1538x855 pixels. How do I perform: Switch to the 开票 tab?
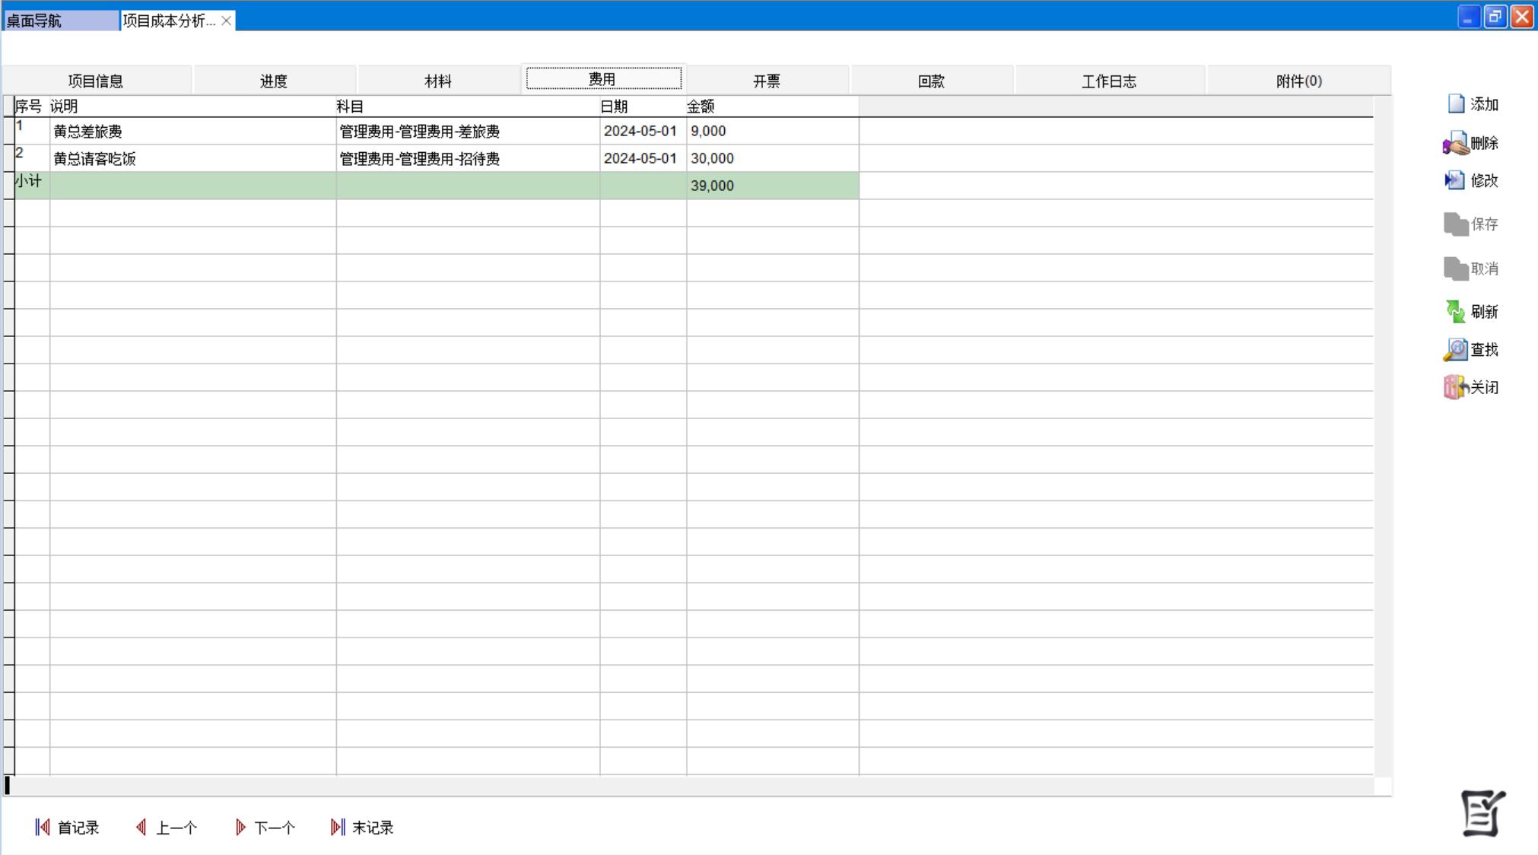click(767, 81)
